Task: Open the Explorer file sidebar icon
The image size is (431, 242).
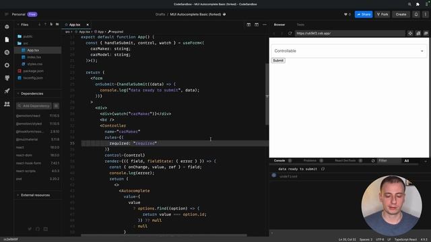Action: coord(7,40)
